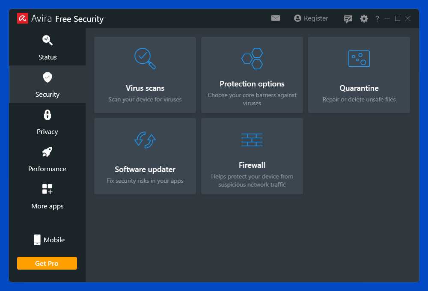This screenshot has width=428, height=291.
Task: Click the Status magnifier pulse icon
Action: pos(48,40)
